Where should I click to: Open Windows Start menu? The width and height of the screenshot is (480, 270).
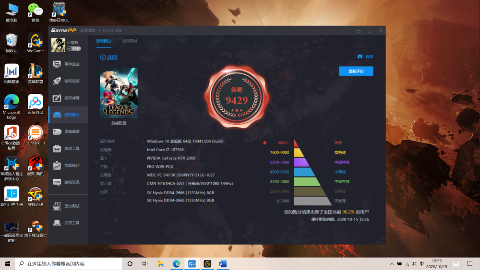point(8,264)
